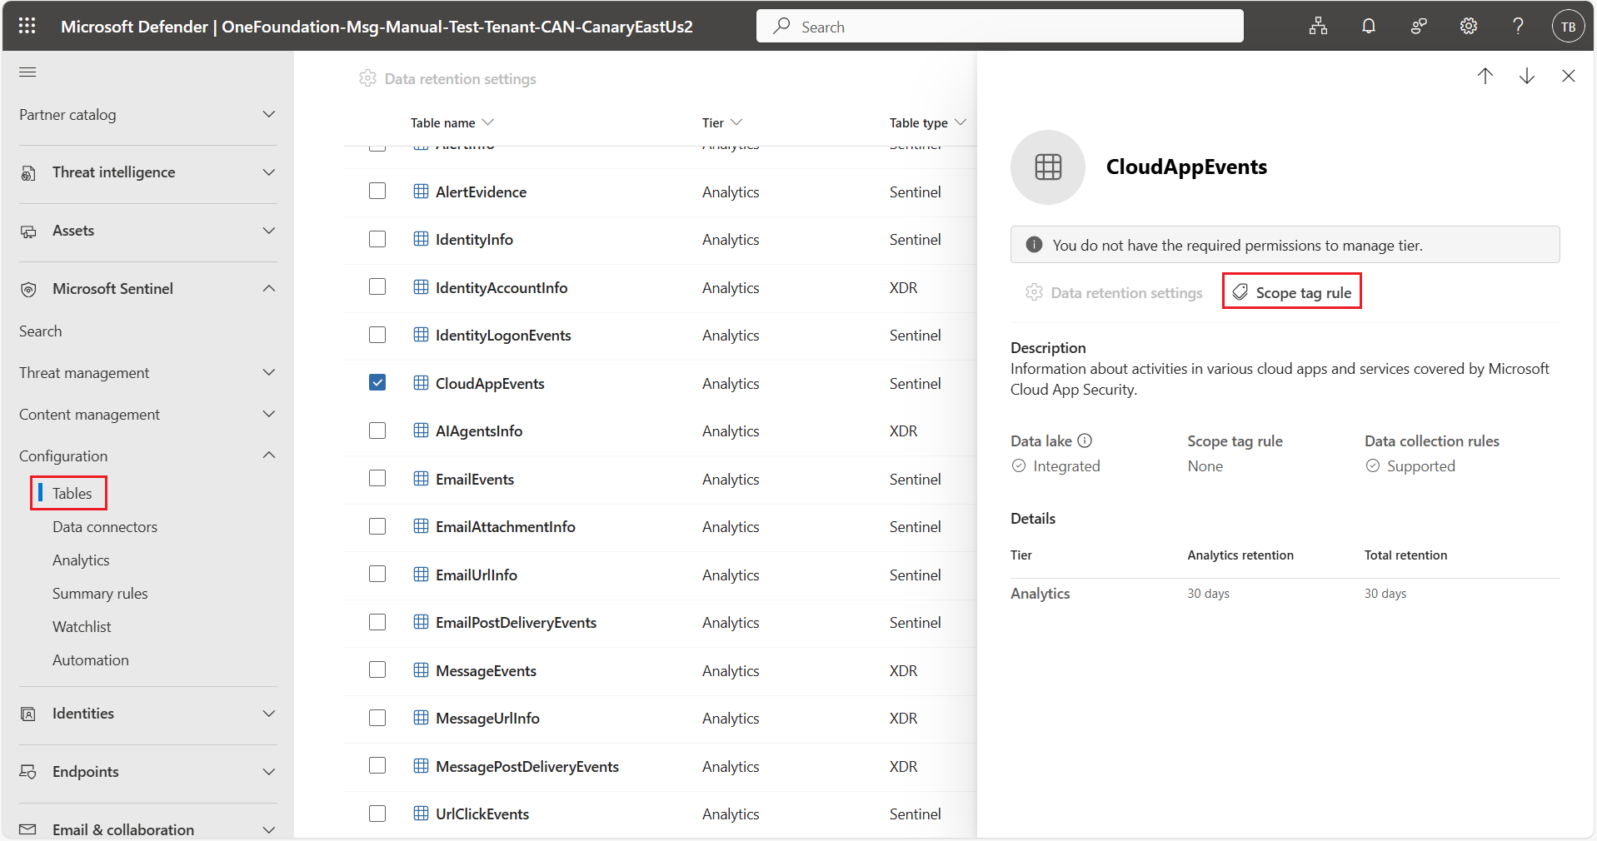Collapse the Microsoft Sentinel section chevron

tap(268, 288)
